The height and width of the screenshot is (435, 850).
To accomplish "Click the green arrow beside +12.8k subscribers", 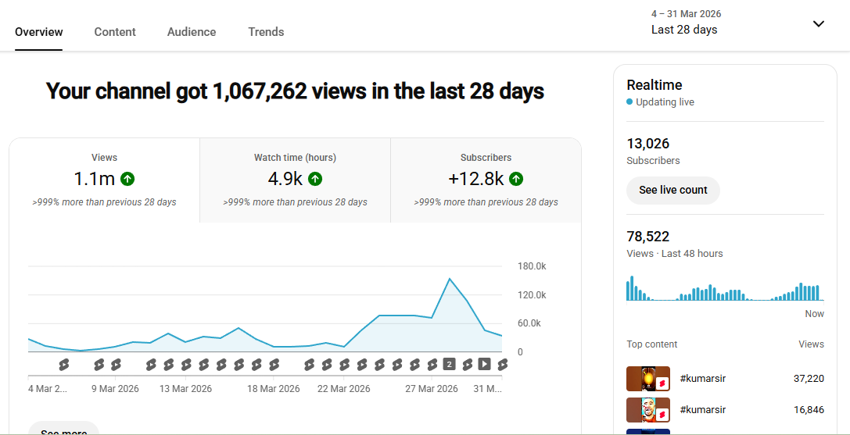I will point(516,179).
